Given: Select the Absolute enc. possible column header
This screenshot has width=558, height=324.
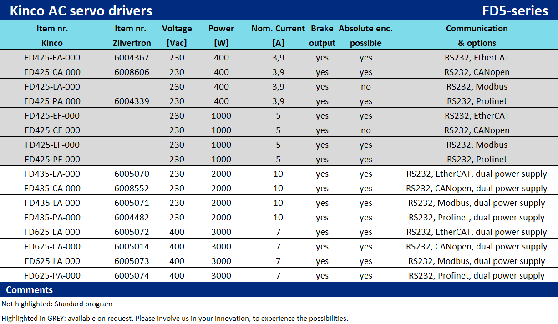Looking at the screenshot, I should tap(365, 35).
